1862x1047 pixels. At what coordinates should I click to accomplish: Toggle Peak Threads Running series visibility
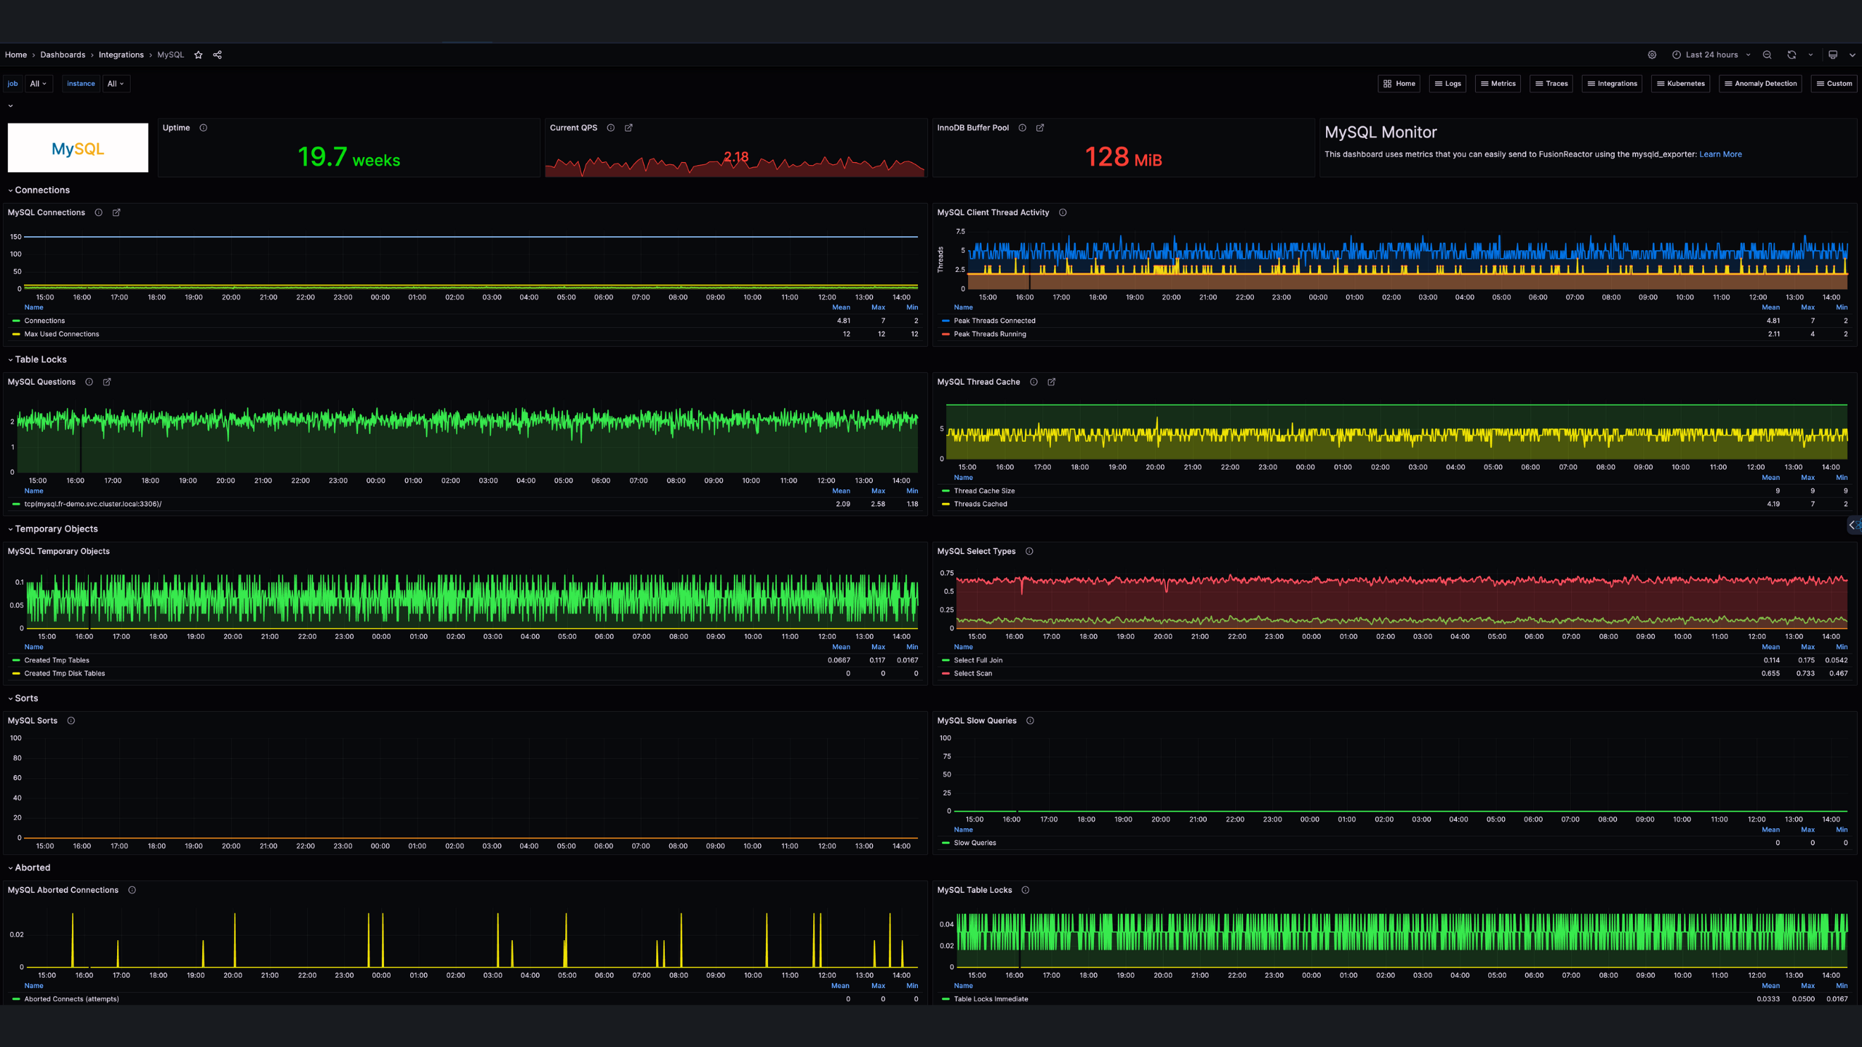tap(990, 334)
